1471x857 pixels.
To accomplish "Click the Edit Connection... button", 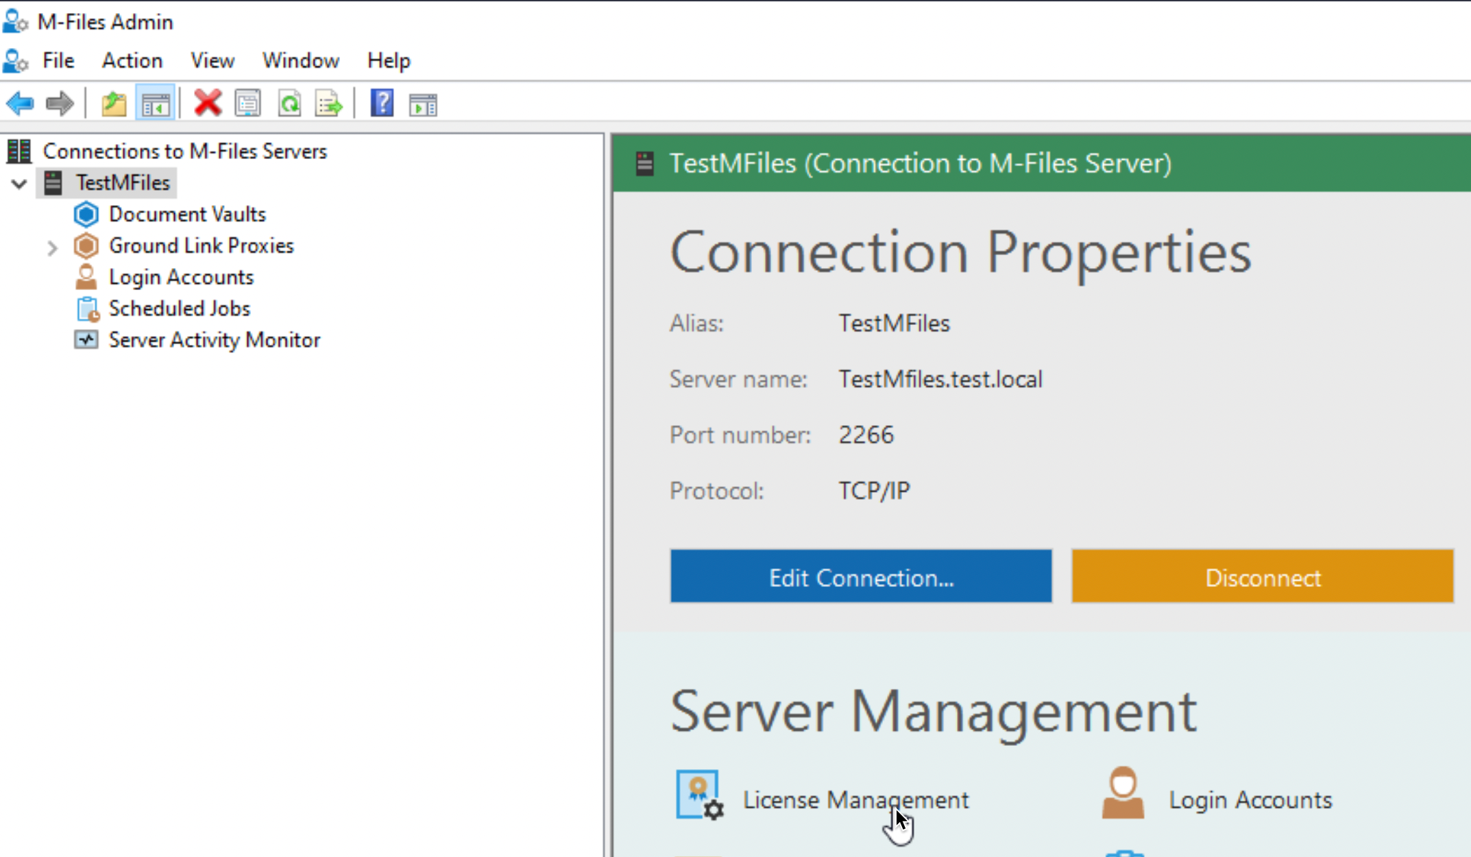I will point(861,576).
